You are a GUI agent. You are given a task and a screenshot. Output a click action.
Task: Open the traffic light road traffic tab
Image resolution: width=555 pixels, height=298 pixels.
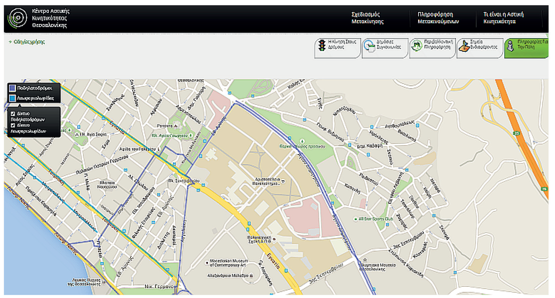click(322, 45)
